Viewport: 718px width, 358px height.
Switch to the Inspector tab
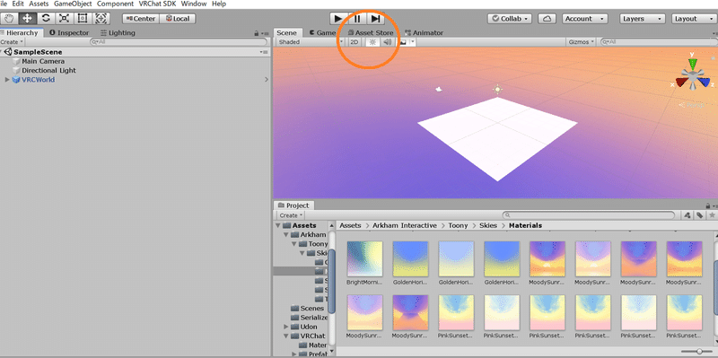point(69,33)
